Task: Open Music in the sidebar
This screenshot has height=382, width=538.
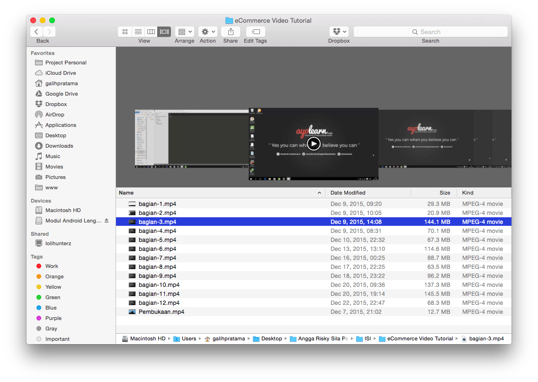Action: pos(48,156)
